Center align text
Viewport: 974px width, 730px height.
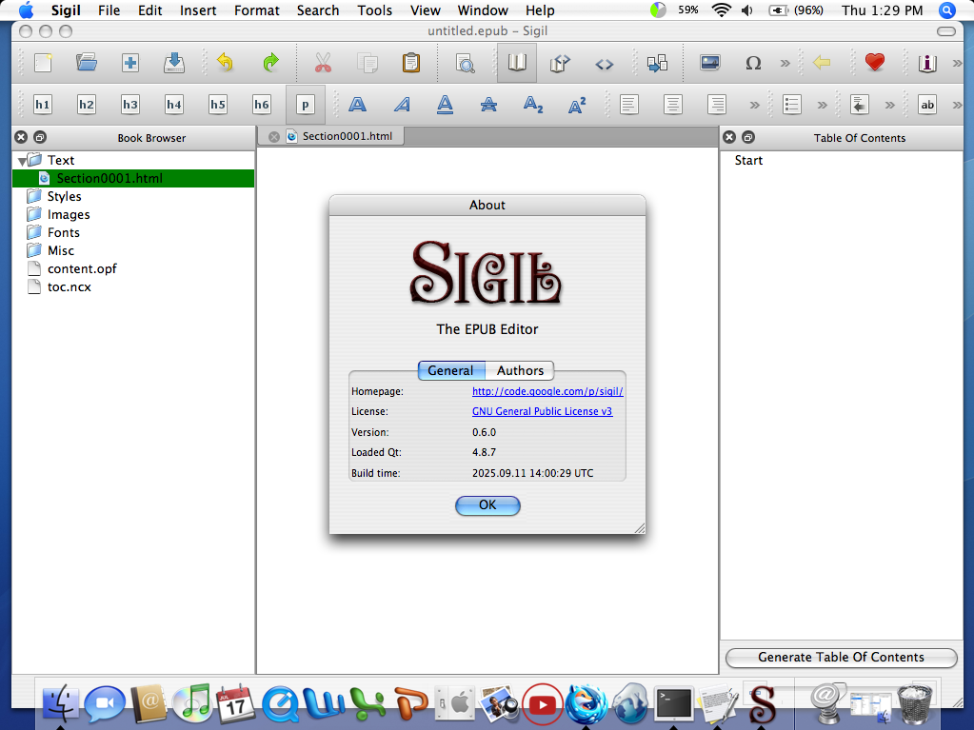click(673, 105)
